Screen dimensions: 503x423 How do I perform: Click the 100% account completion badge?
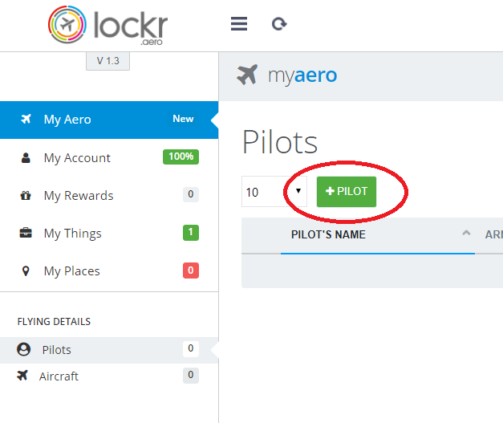pos(181,157)
